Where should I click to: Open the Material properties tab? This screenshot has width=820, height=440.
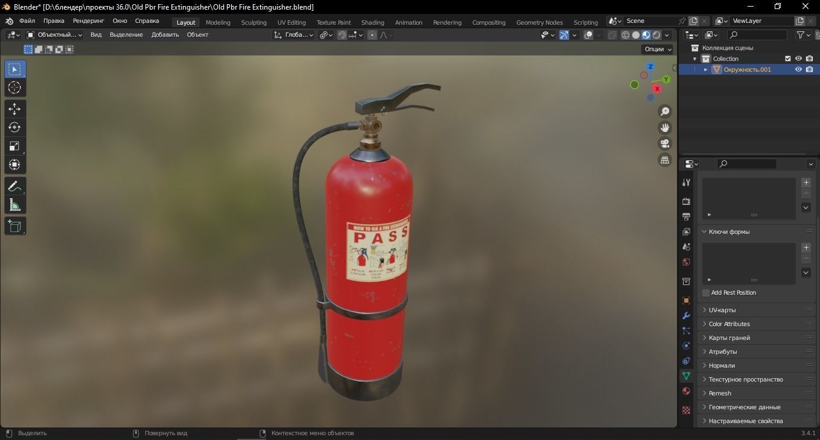tap(685, 391)
